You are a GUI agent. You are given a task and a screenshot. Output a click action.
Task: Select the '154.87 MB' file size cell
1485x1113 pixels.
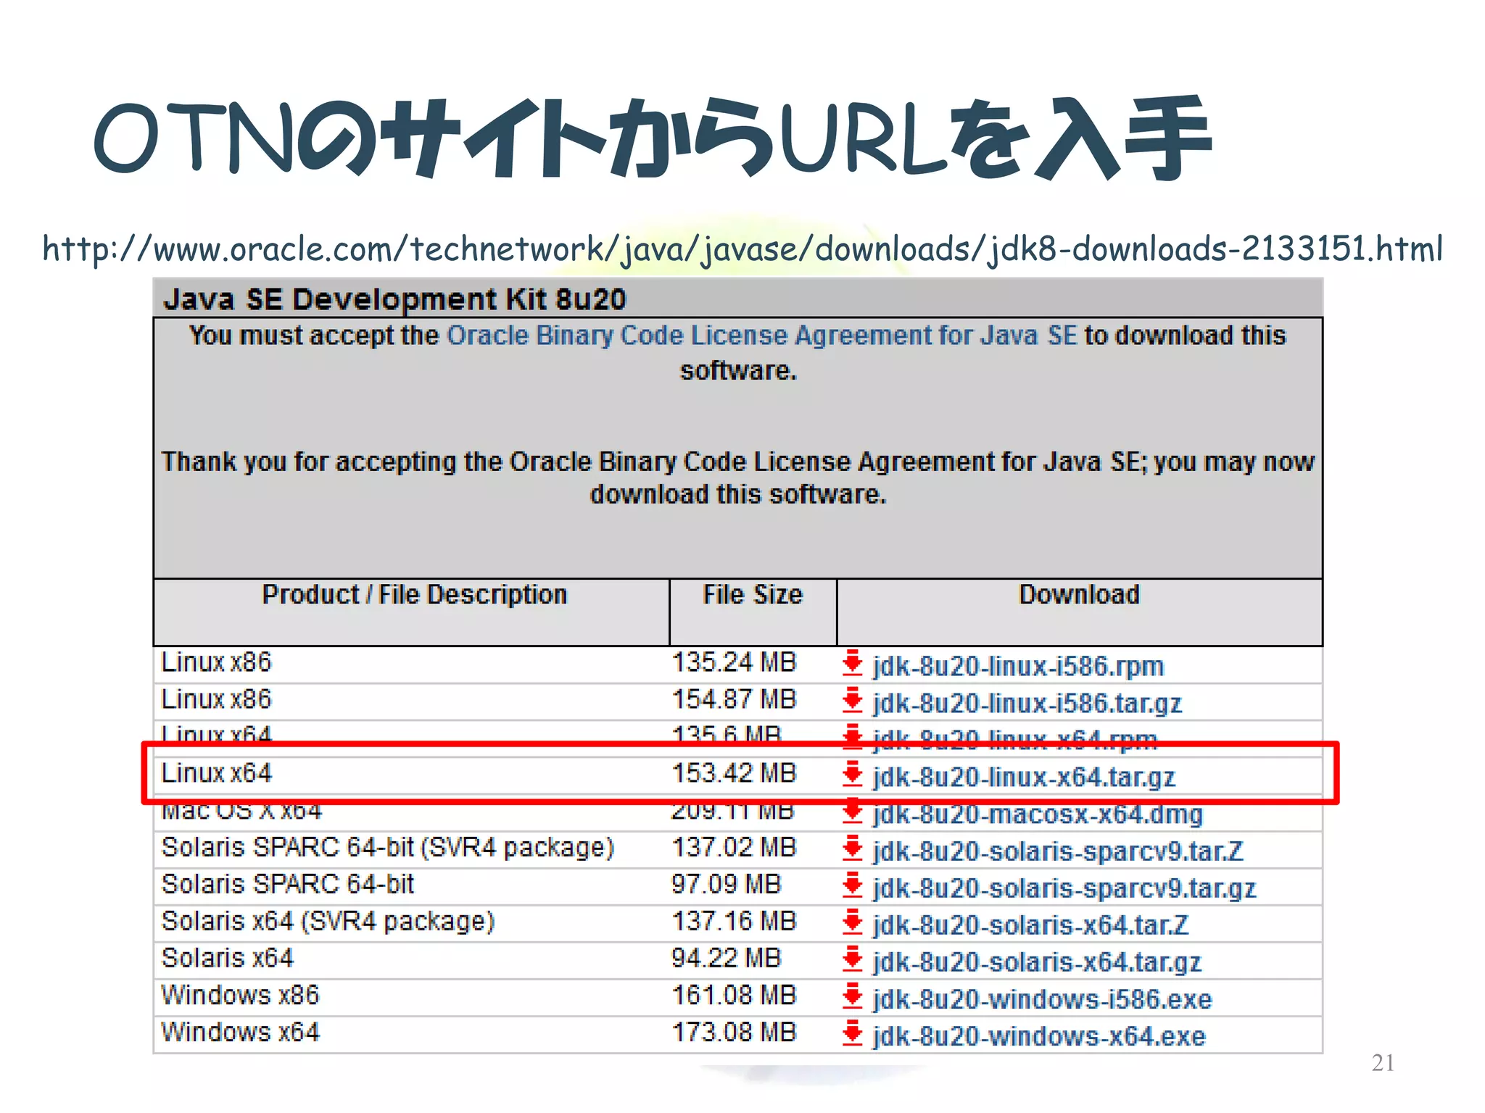pos(734,699)
